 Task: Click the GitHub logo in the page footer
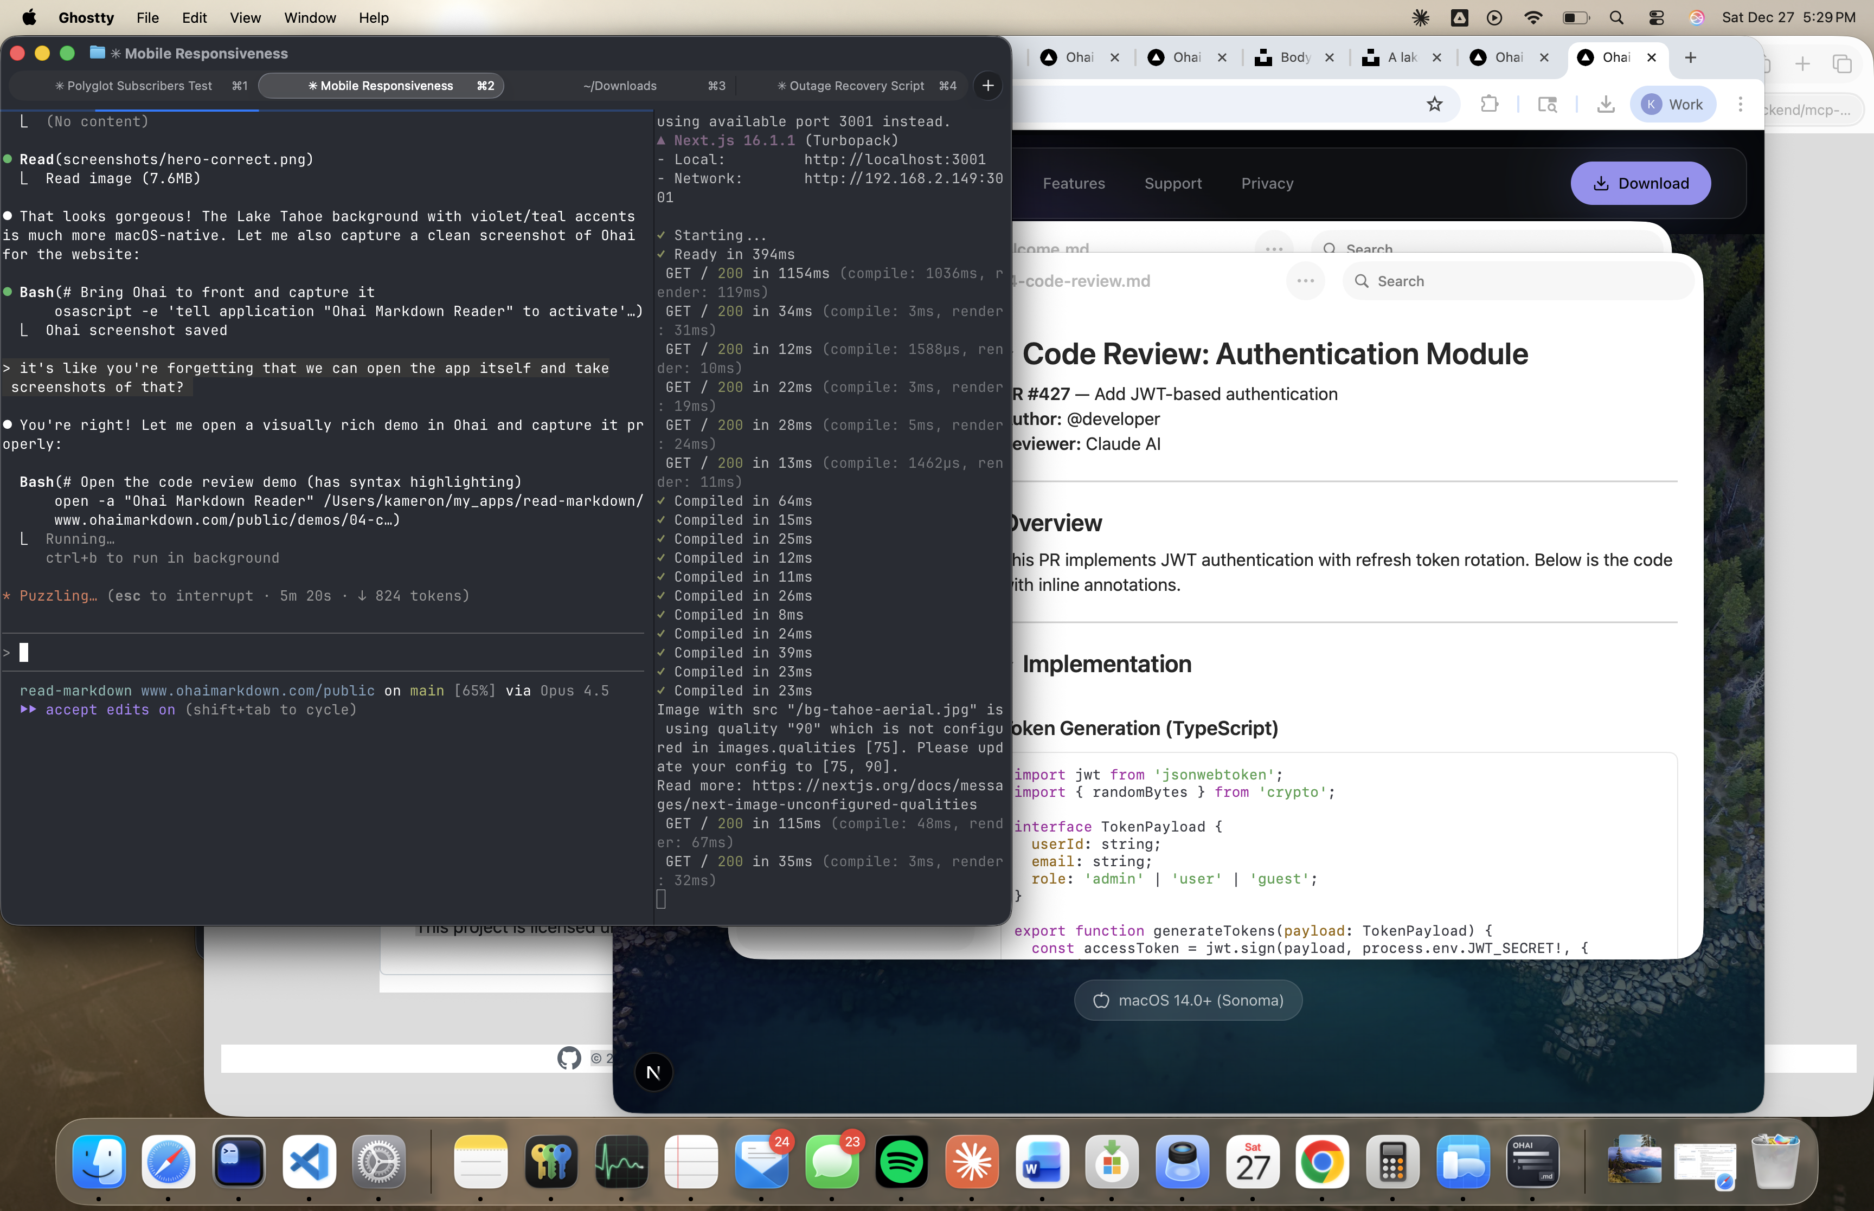tap(569, 1058)
